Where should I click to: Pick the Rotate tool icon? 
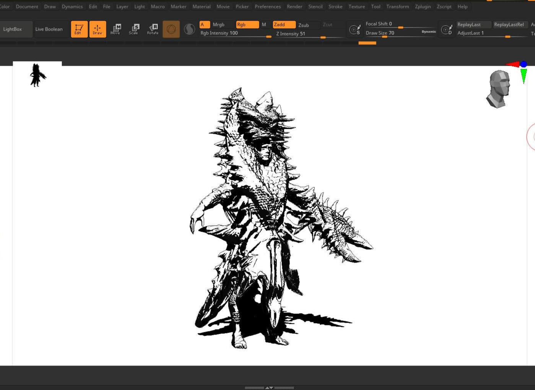(153, 29)
